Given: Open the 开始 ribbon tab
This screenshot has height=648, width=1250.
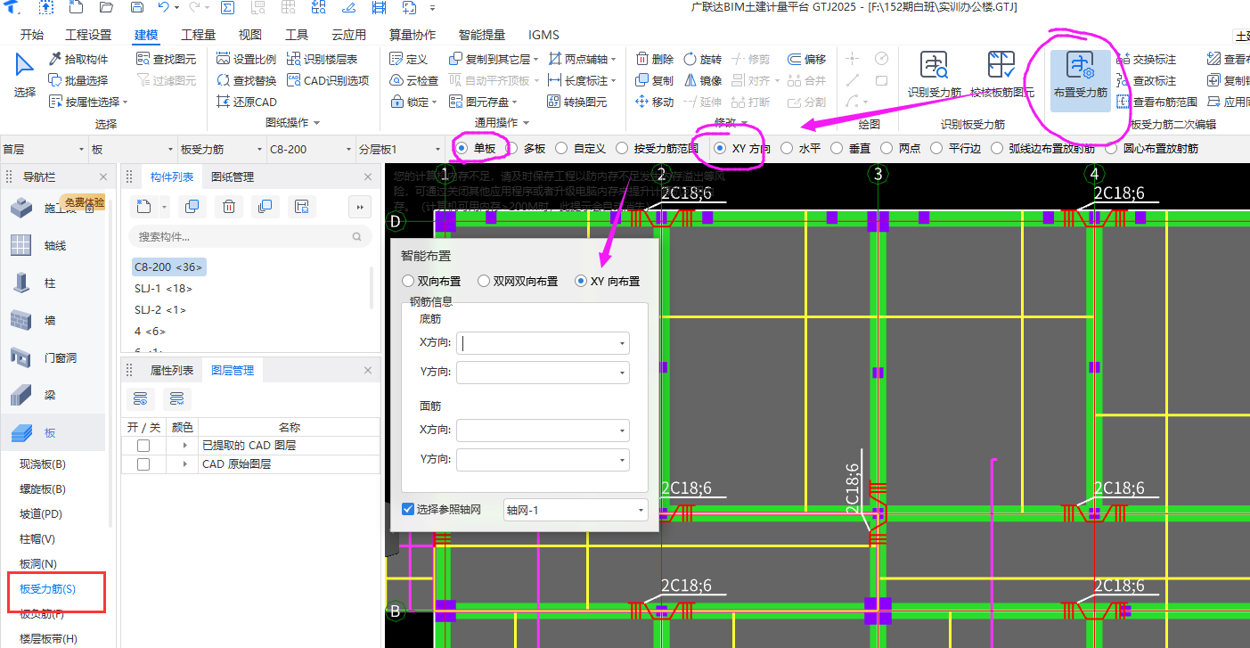Looking at the screenshot, I should click(x=31, y=35).
